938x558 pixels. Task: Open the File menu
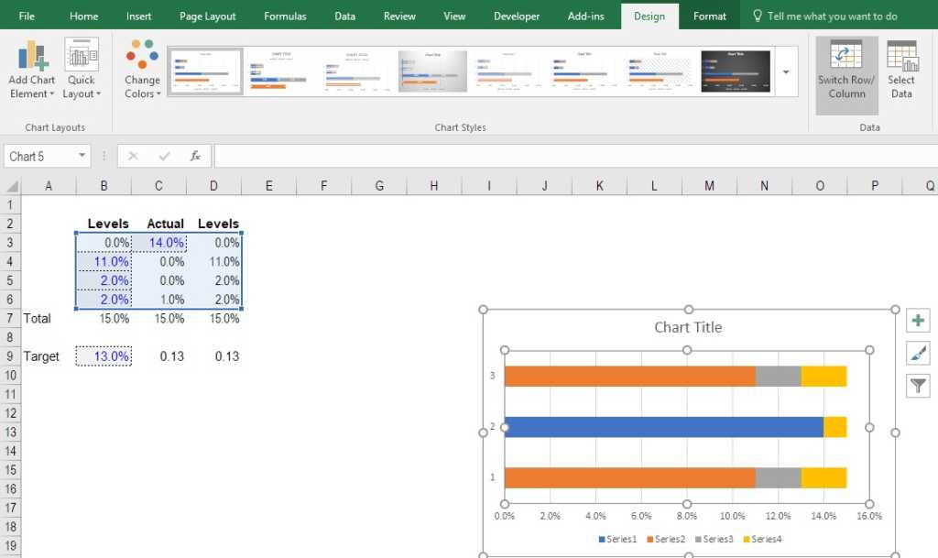click(x=27, y=16)
